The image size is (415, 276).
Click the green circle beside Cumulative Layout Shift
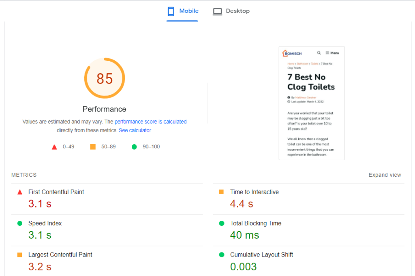[x=221, y=255]
